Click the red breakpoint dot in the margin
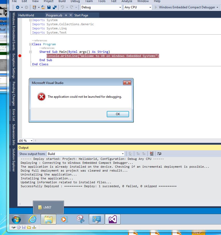Viewport: 221px width, 235px height. 20,56
